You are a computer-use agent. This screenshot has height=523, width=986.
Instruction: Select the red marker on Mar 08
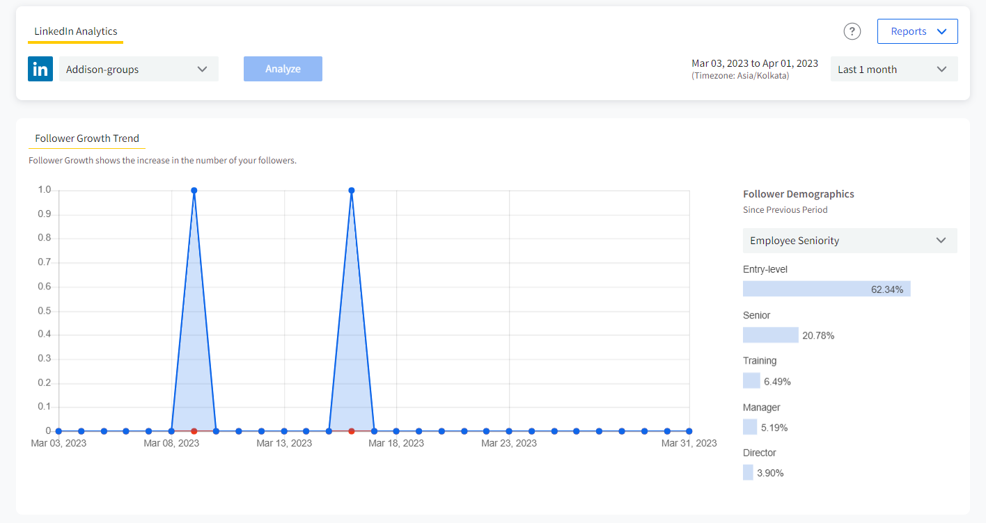click(x=194, y=431)
